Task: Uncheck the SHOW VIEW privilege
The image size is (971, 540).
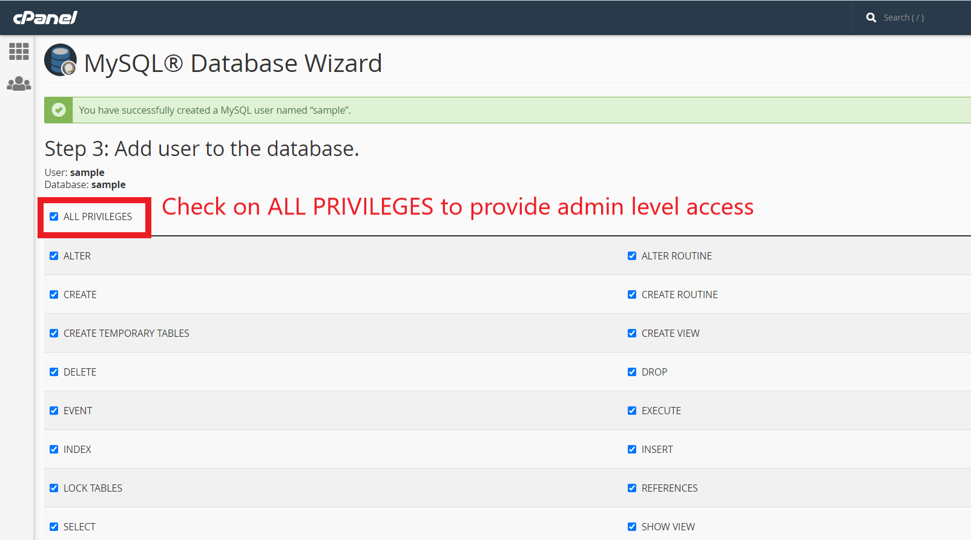Action: [632, 527]
